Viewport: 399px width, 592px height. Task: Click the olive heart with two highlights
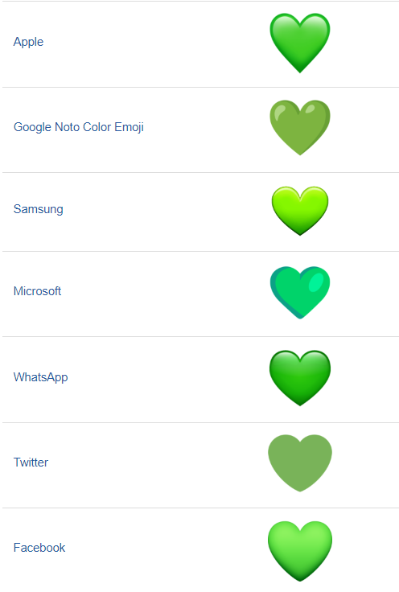coord(300,128)
